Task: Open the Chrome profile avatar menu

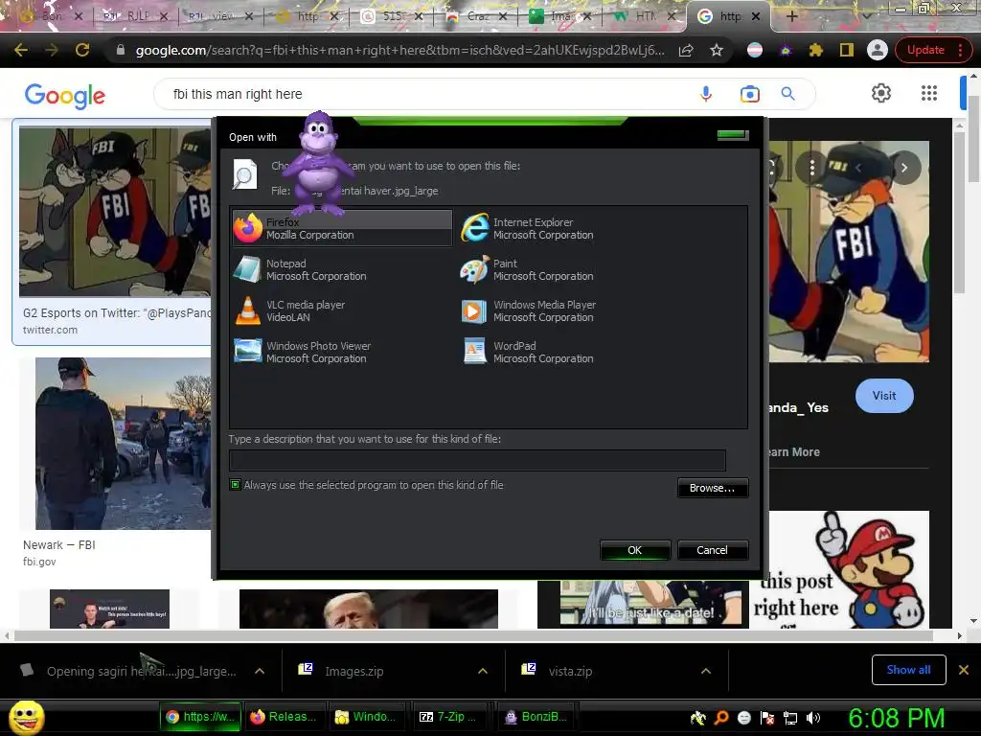Action: [878, 50]
